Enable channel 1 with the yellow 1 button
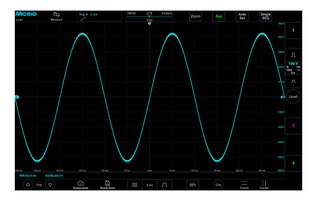Image resolution: width=317 pixels, height=201 pixels. tap(293, 30)
